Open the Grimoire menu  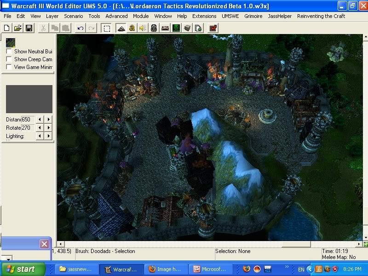[x=253, y=16]
